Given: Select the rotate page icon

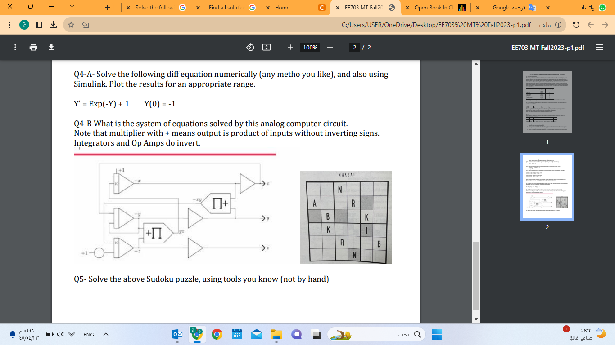Looking at the screenshot, I should click(250, 47).
